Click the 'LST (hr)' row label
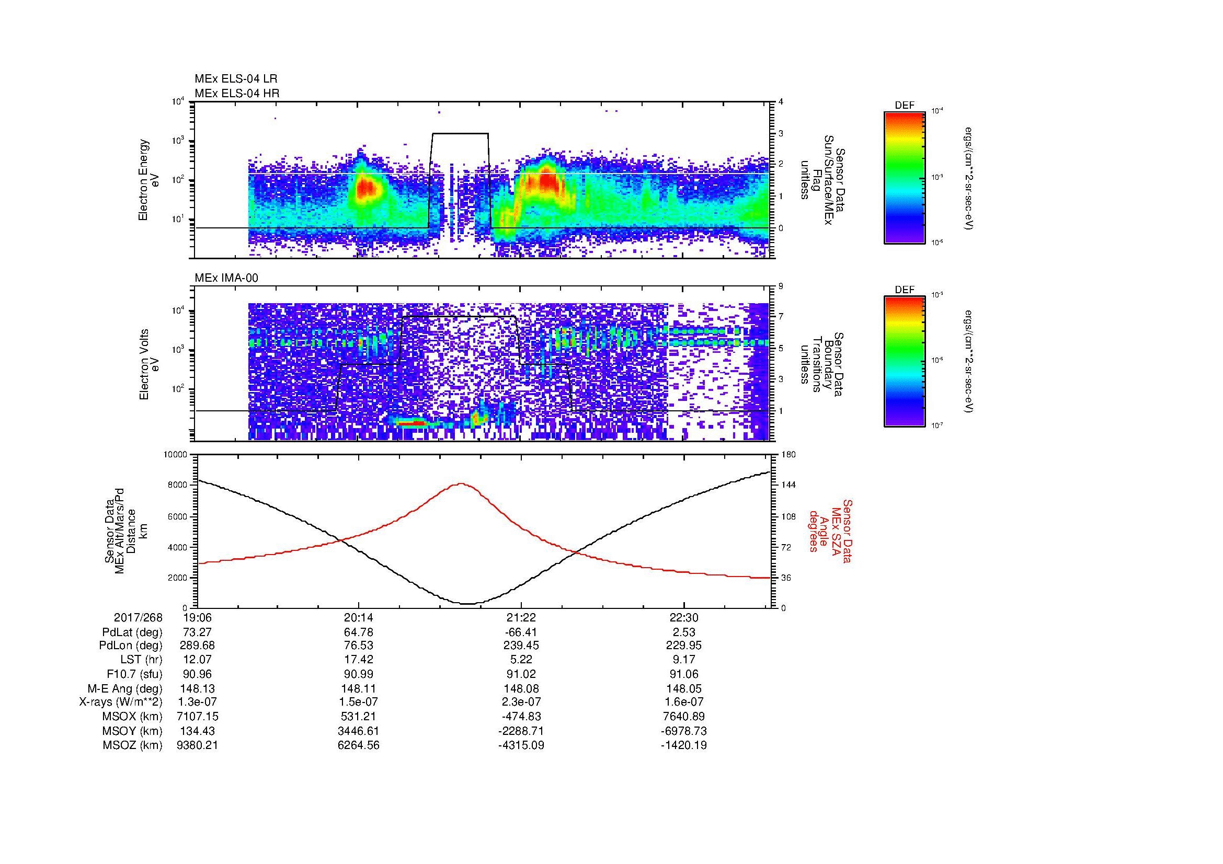The image size is (1223, 864). pos(141,660)
